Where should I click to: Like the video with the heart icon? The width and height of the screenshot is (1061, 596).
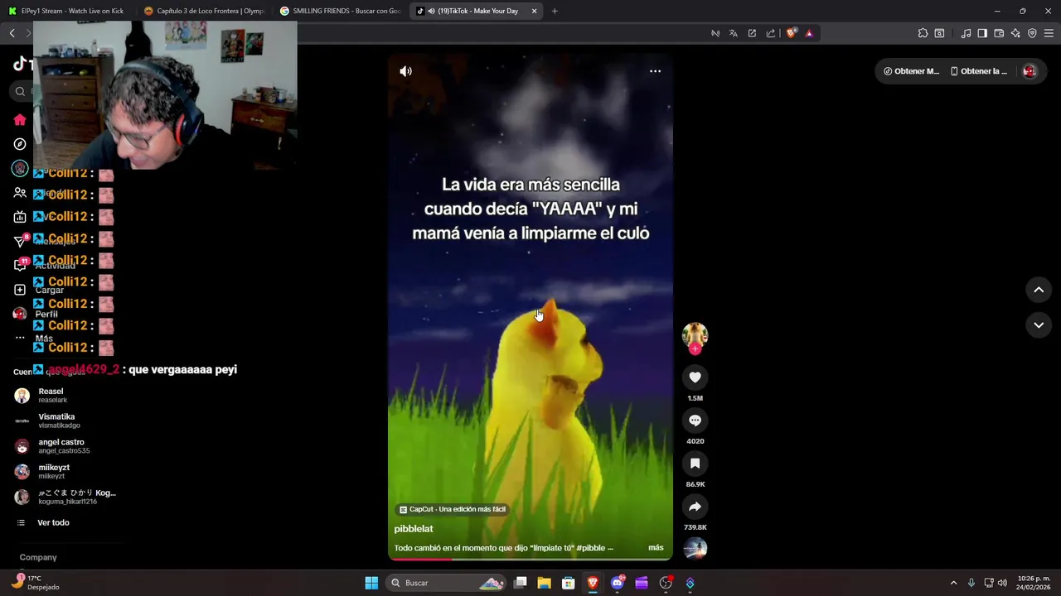pyautogui.click(x=695, y=377)
